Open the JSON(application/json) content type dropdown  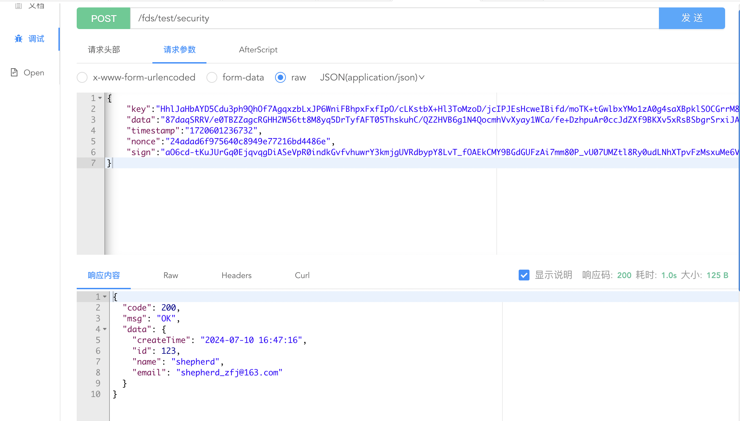coord(372,77)
